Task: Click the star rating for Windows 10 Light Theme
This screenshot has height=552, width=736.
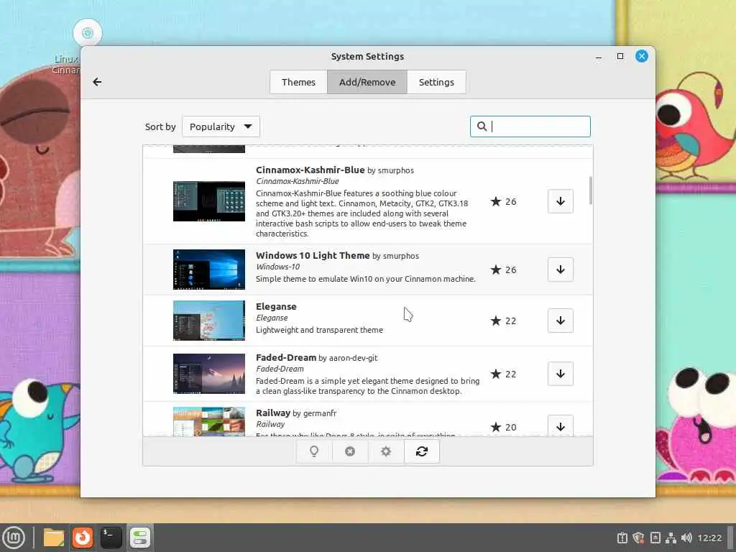Action: (503, 270)
